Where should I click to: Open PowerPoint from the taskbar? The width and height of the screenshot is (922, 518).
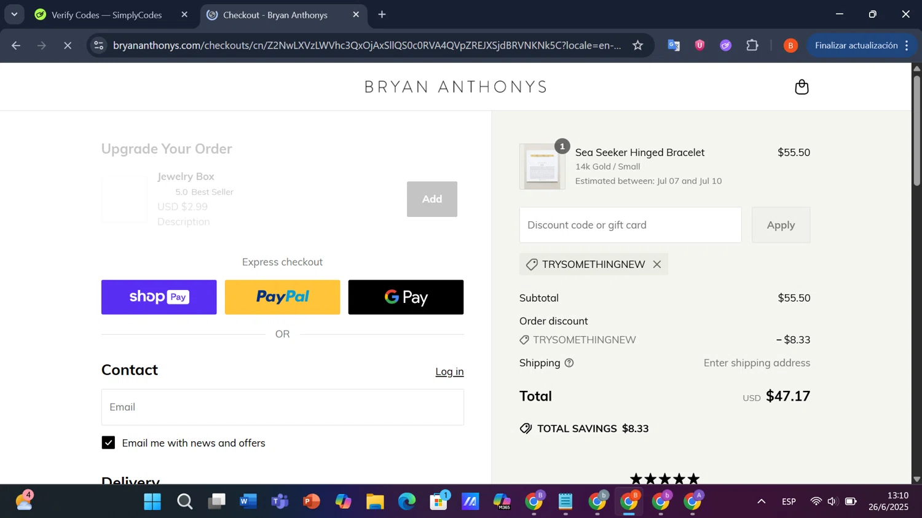(x=312, y=502)
